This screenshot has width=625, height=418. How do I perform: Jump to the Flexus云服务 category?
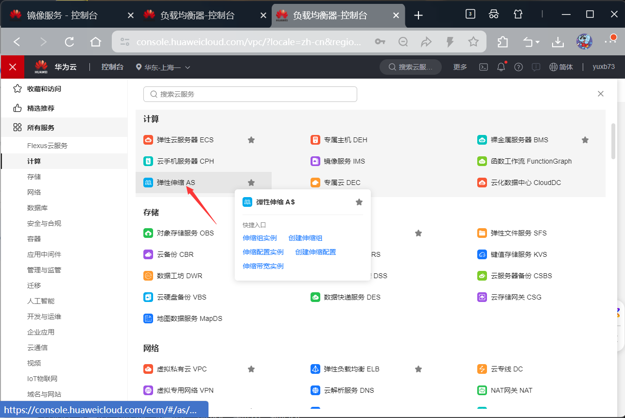pyautogui.click(x=47, y=146)
